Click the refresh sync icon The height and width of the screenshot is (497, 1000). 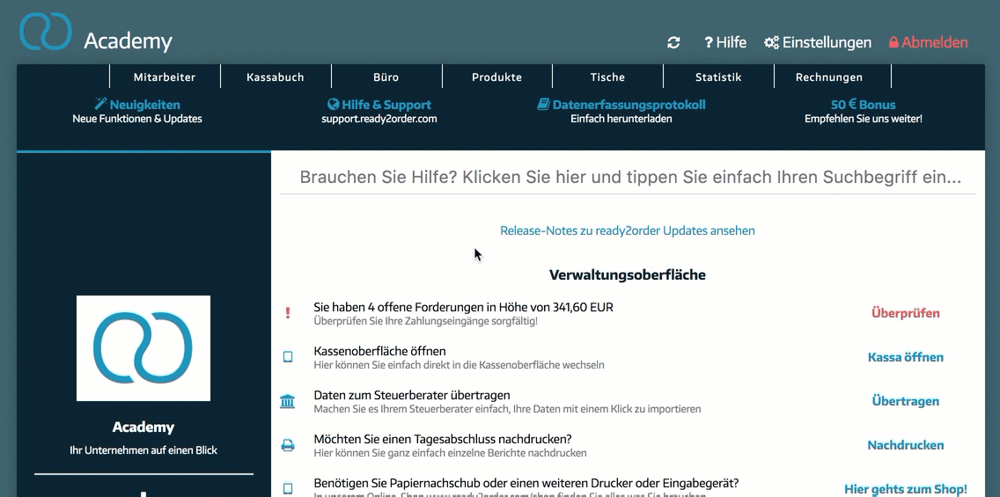pos(673,43)
